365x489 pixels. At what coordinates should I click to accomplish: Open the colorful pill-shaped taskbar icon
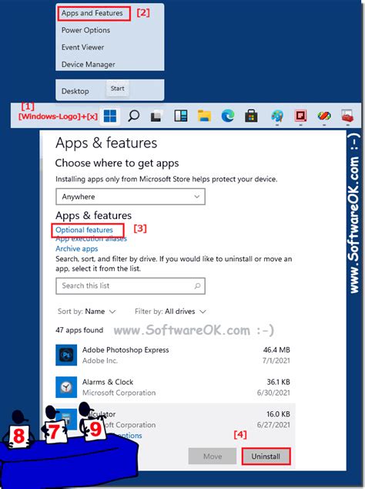[x=324, y=116]
